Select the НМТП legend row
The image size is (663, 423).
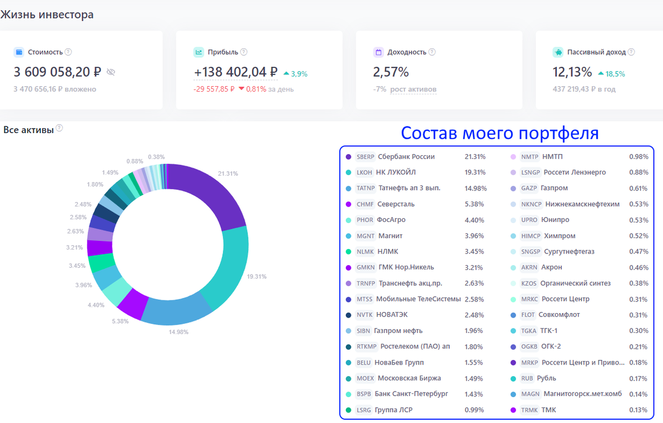click(x=580, y=157)
